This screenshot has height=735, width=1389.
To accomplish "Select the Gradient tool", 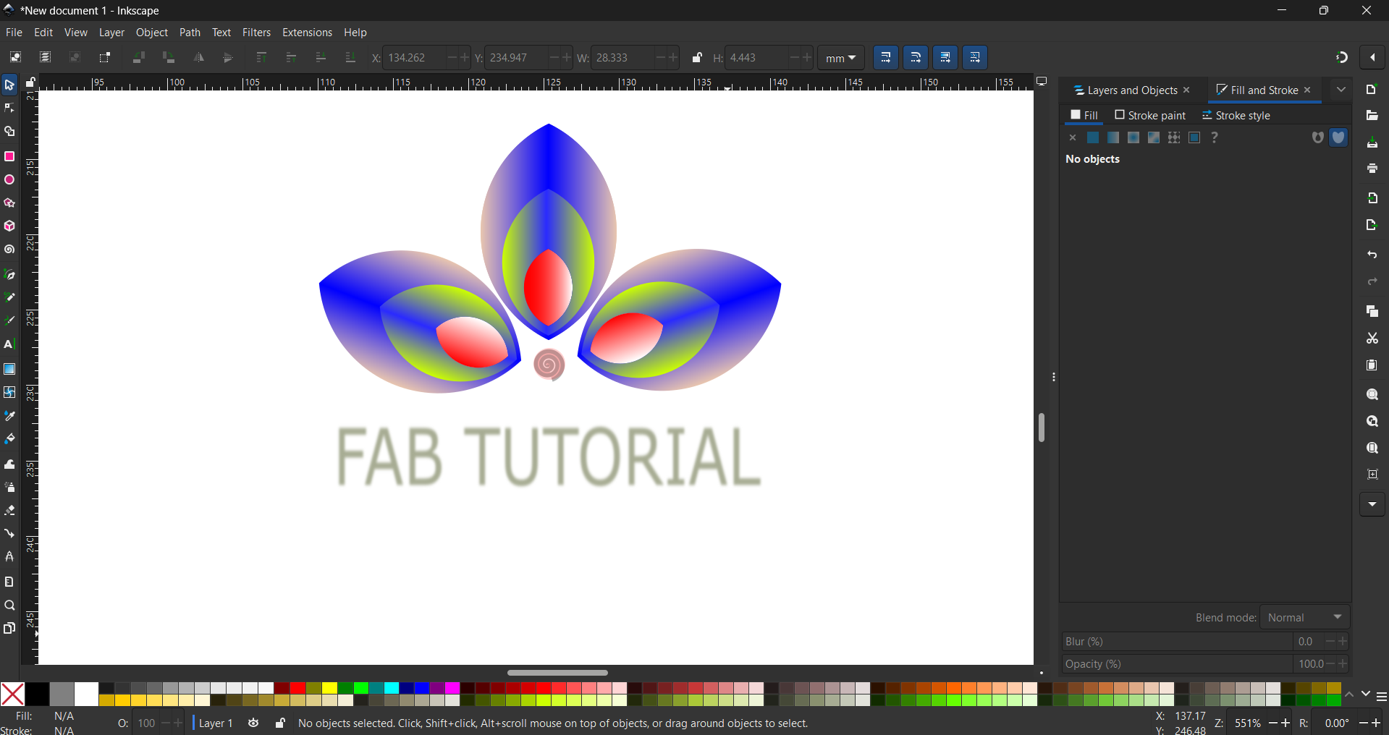I will (9, 369).
